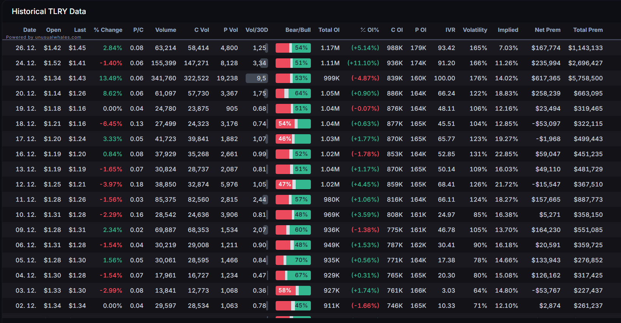
Task: Select the 26.12. date row
Action: pyautogui.click(x=310, y=48)
